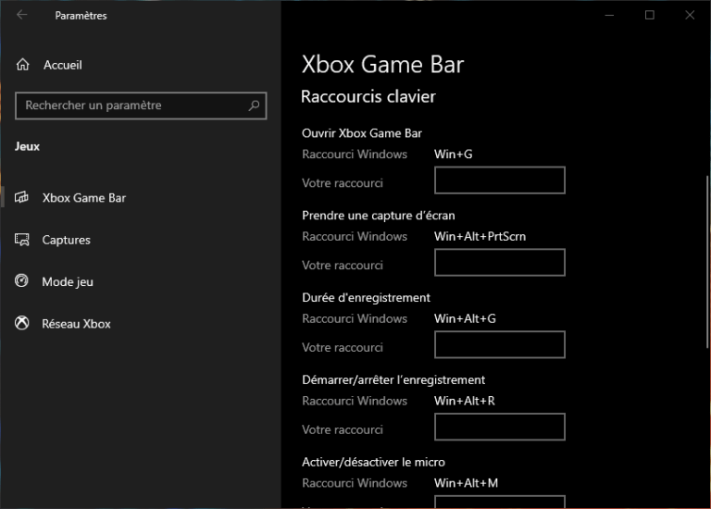Click the Xbox Game Bar sidebar icon

[x=22, y=198]
